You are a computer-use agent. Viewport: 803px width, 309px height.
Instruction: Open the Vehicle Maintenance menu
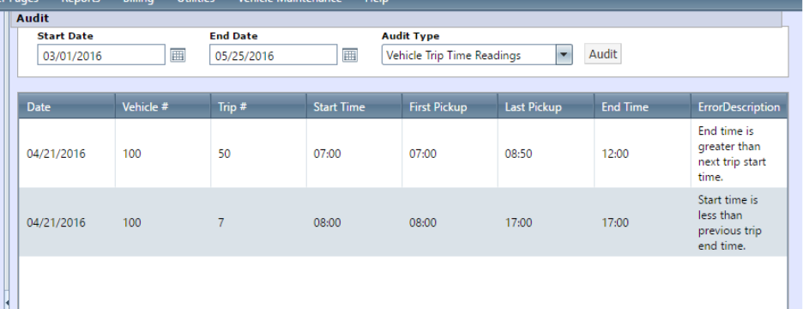(289, 2)
